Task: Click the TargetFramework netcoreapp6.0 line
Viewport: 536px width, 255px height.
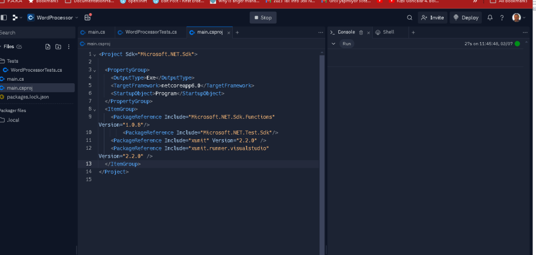Action: [182, 85]
